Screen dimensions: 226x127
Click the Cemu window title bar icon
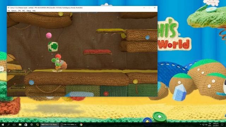pos(8,8)
